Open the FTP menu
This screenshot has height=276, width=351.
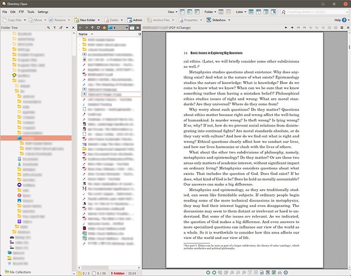tap(22, 12)
